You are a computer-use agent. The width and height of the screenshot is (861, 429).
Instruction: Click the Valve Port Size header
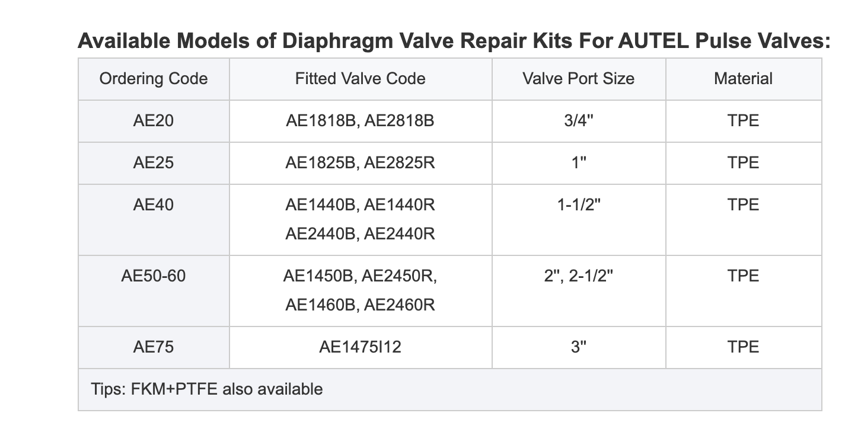[579, 79]
